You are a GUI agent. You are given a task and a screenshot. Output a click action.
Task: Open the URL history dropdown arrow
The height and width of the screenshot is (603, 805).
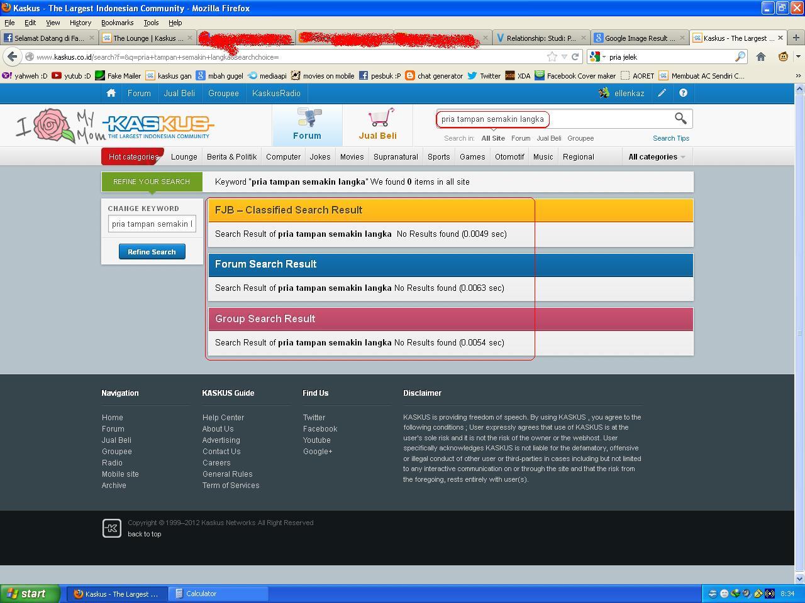[564, 57]
